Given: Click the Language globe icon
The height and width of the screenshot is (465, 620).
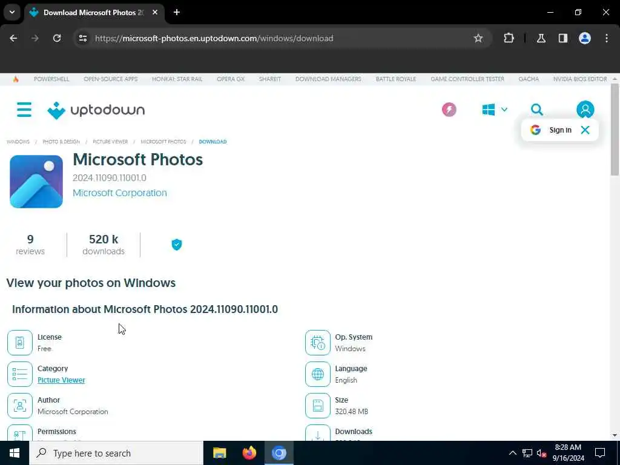Looking at the screenshot, I should pos(317,374).
